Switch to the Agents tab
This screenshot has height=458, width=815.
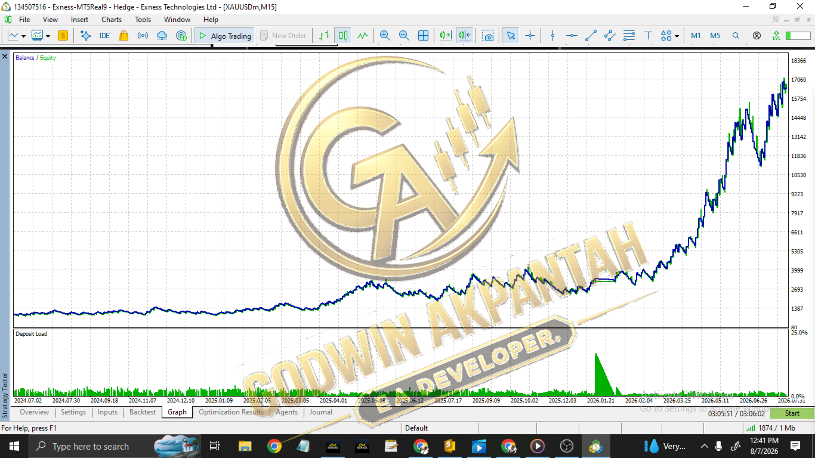[286, 412]
